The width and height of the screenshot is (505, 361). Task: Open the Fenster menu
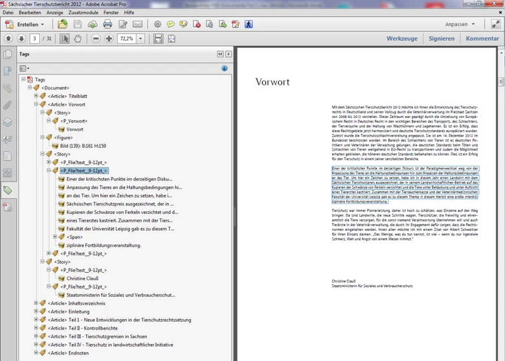pyautogui.click(x=111, y=12)
